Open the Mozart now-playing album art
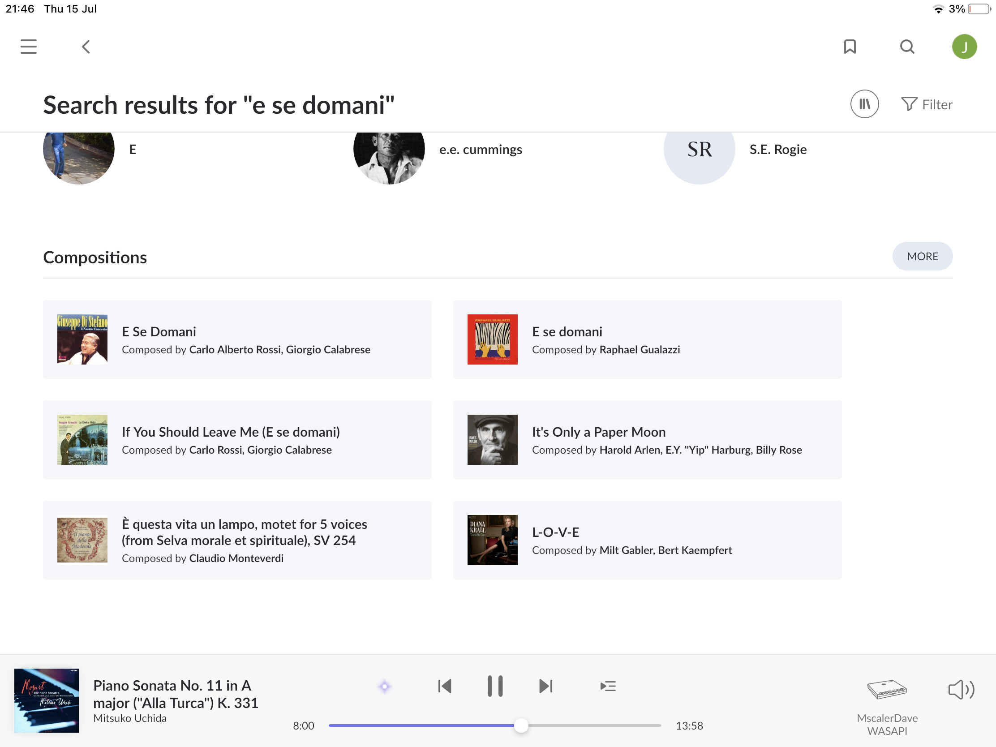The height and width of the screenshot is (747, 996). [x=47, y=700]
